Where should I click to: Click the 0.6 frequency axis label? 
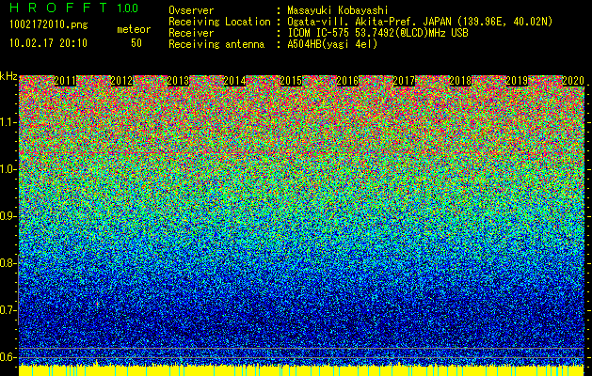pos(8,357)
